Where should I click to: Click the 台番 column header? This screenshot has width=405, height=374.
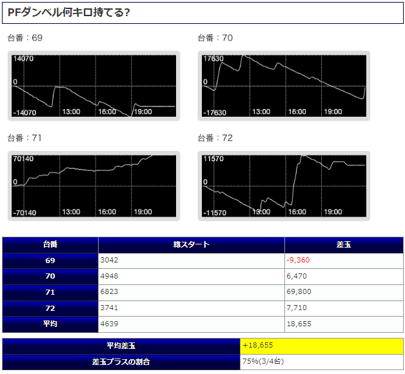pyautogui.click(x=50, y=245)
